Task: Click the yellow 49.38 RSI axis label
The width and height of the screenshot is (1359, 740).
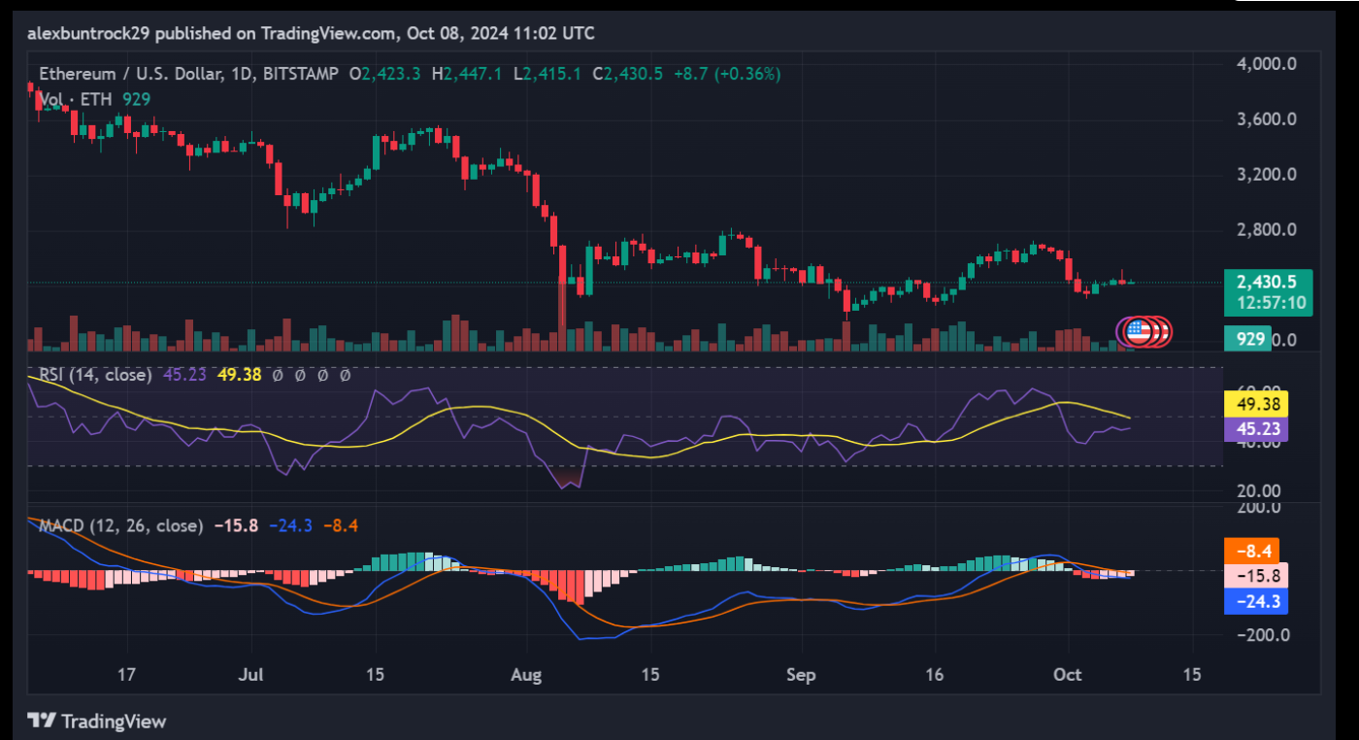Action: coord(1255,405)
